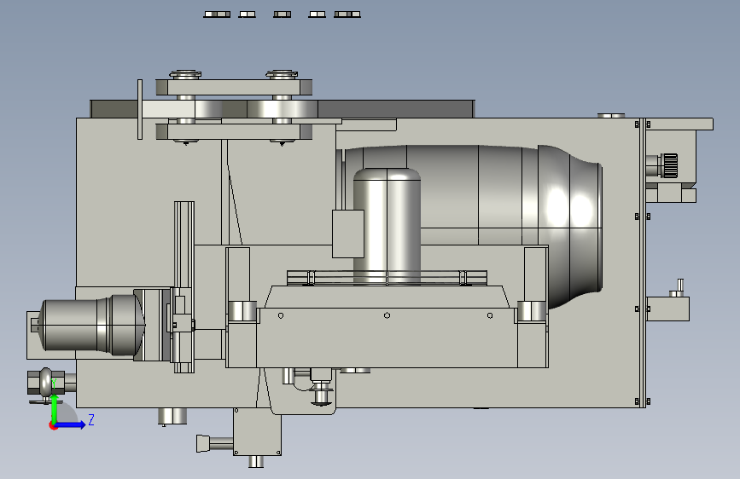
Task: Click the green Y axis arrow of triad
Action: 55,408
